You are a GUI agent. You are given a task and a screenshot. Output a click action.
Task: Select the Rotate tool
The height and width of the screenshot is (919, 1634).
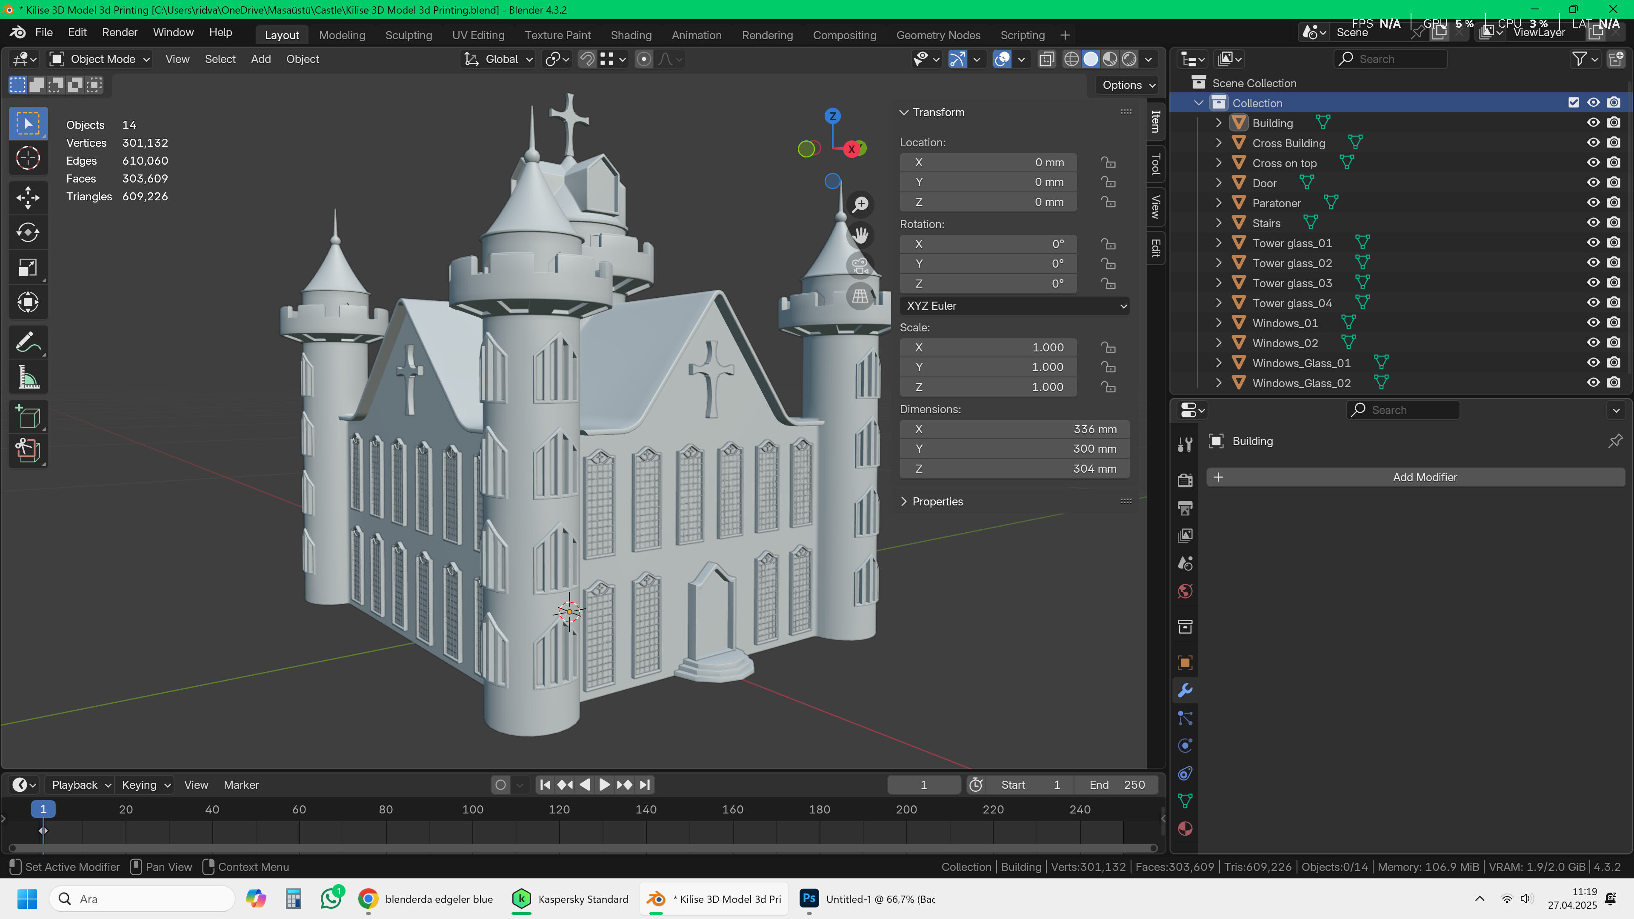28,232
